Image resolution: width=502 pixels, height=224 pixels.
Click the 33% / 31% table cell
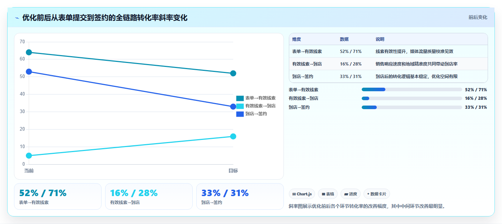(351, 77)
